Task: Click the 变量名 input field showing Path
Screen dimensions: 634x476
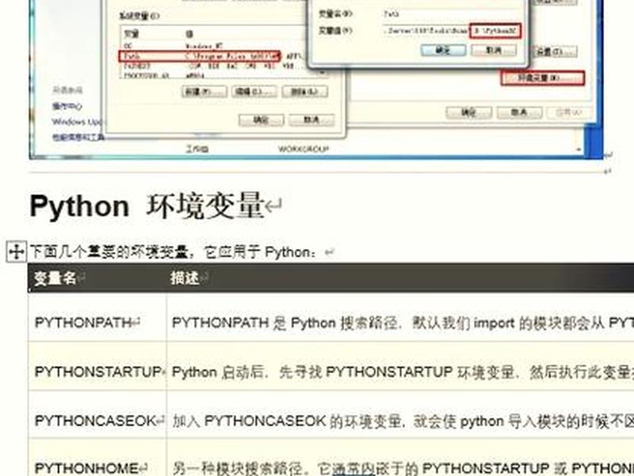Action: 451,14
